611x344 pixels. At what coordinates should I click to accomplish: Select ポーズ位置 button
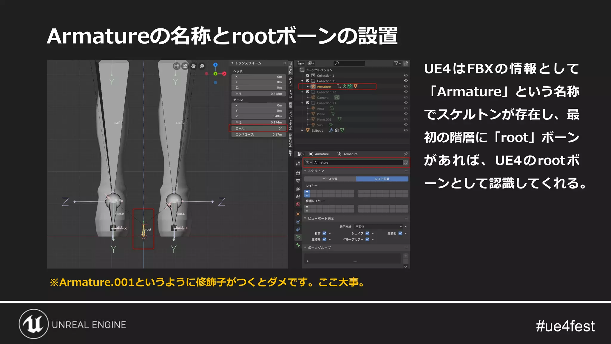(x=330, y=179)
